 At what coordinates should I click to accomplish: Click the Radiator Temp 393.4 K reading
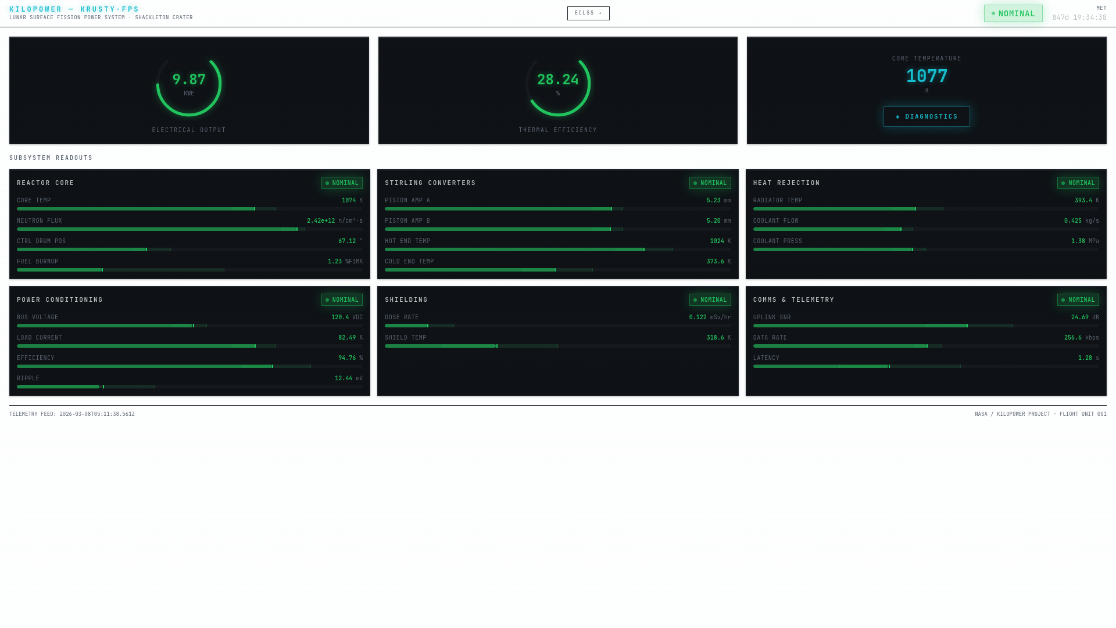click(x=1087, y=201)
